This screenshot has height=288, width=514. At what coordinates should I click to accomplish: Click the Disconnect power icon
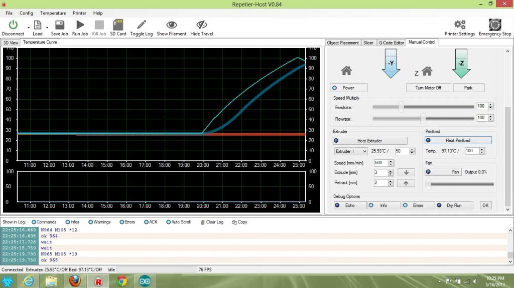click(13, 25)
